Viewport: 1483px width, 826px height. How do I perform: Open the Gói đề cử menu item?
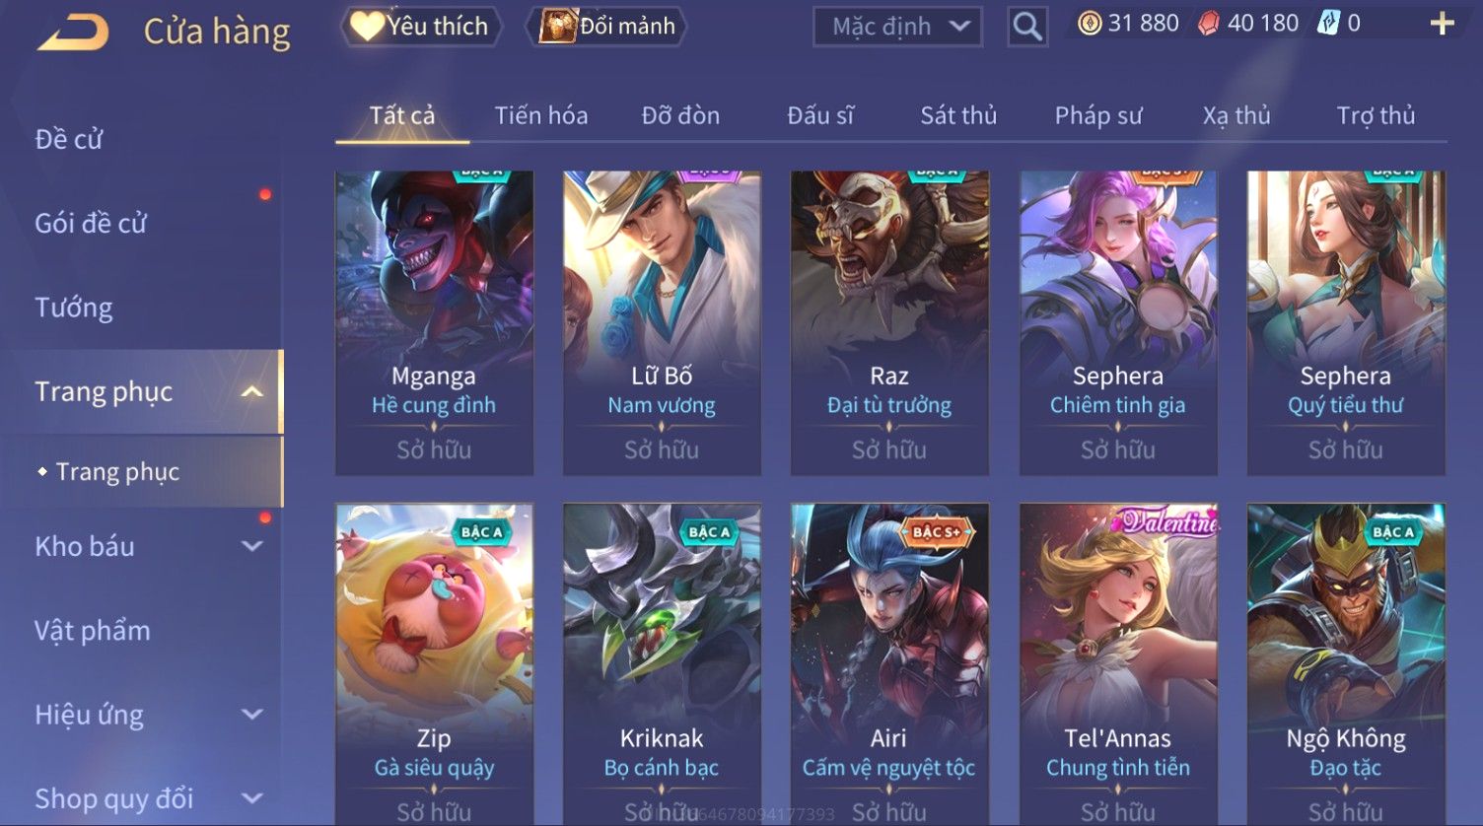point(91,224)
